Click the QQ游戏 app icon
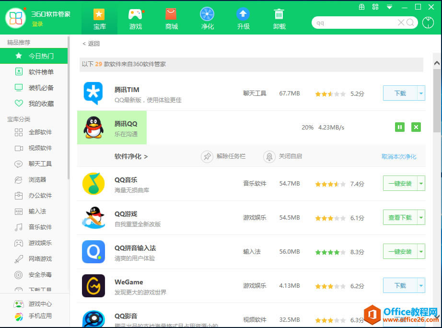Screen dimensions: 442x328 (x=93, y=217)
